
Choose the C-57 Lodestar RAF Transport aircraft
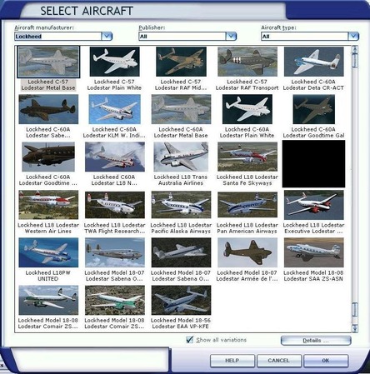coord(247,62)
